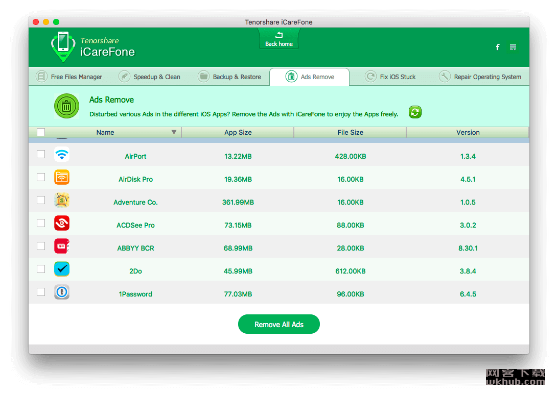Select the 2Do app name

click(x=135, y=271)
